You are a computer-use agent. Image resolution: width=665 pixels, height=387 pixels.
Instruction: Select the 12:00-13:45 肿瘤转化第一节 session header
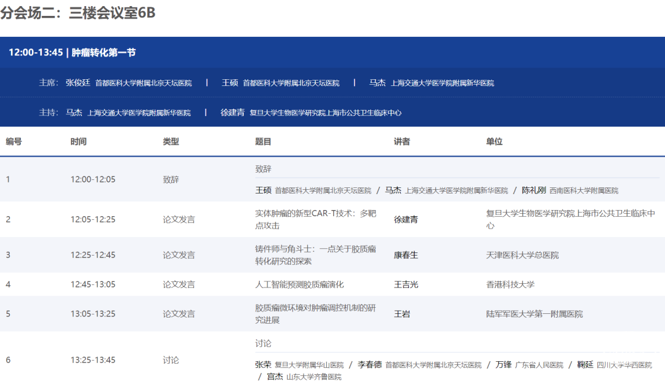click(72, 52)
